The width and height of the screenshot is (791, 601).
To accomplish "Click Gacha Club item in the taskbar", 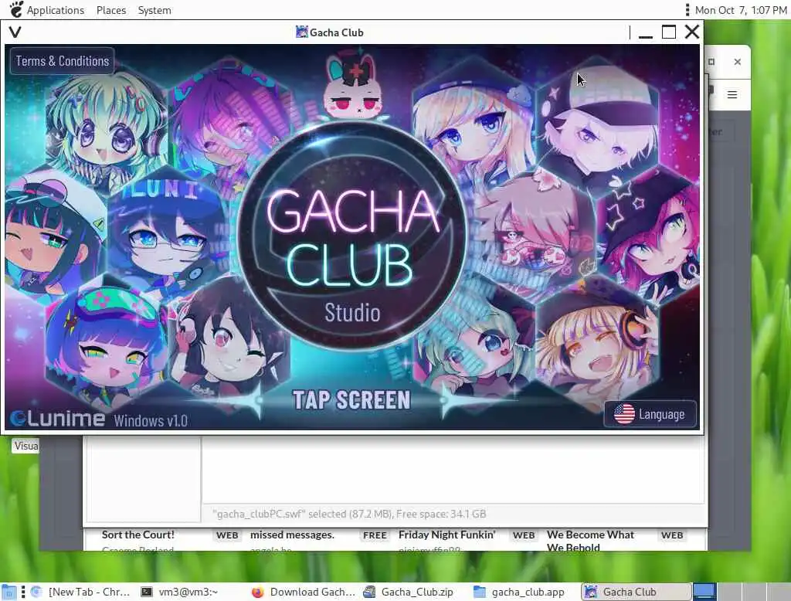I will click(x=635, y=592).
